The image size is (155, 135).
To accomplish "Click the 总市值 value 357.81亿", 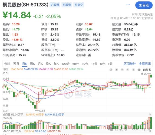I will coord(130,45).
